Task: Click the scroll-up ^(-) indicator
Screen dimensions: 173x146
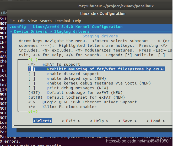Action: (33, 60)
